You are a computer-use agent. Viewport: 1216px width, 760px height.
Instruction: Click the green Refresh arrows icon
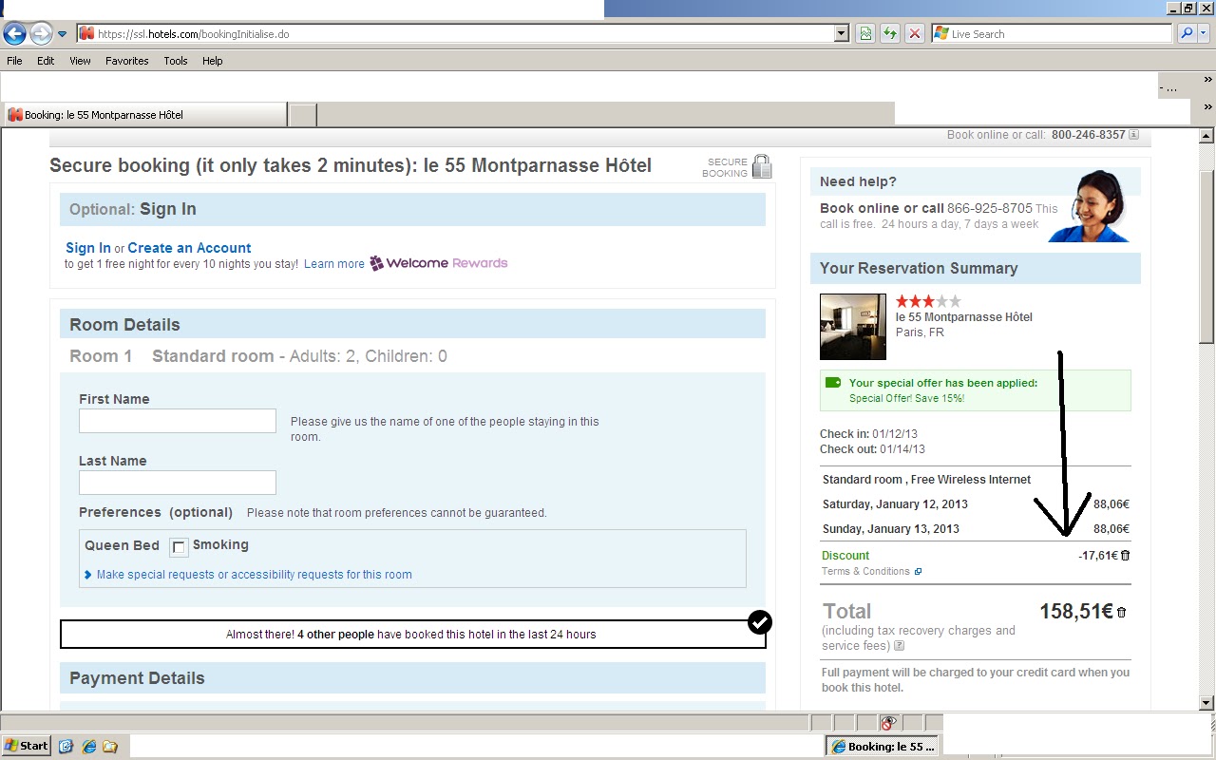click(890, 33)
